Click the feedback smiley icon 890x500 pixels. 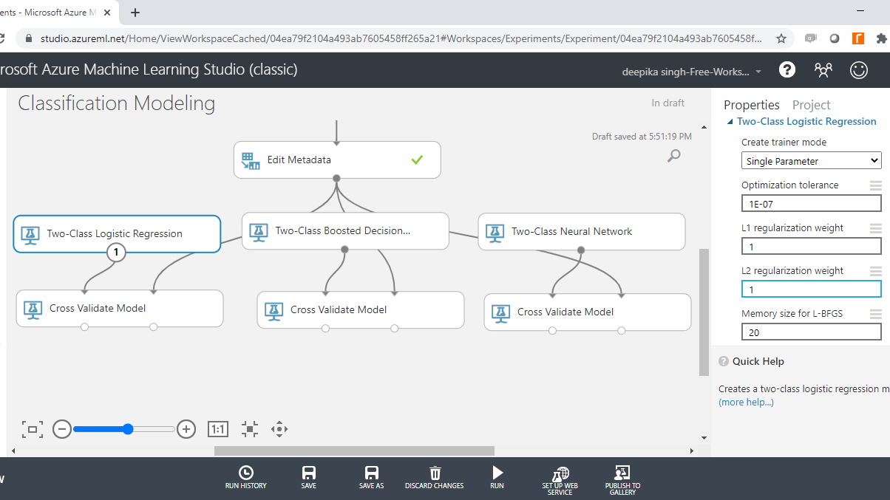[x=859, y=70]
